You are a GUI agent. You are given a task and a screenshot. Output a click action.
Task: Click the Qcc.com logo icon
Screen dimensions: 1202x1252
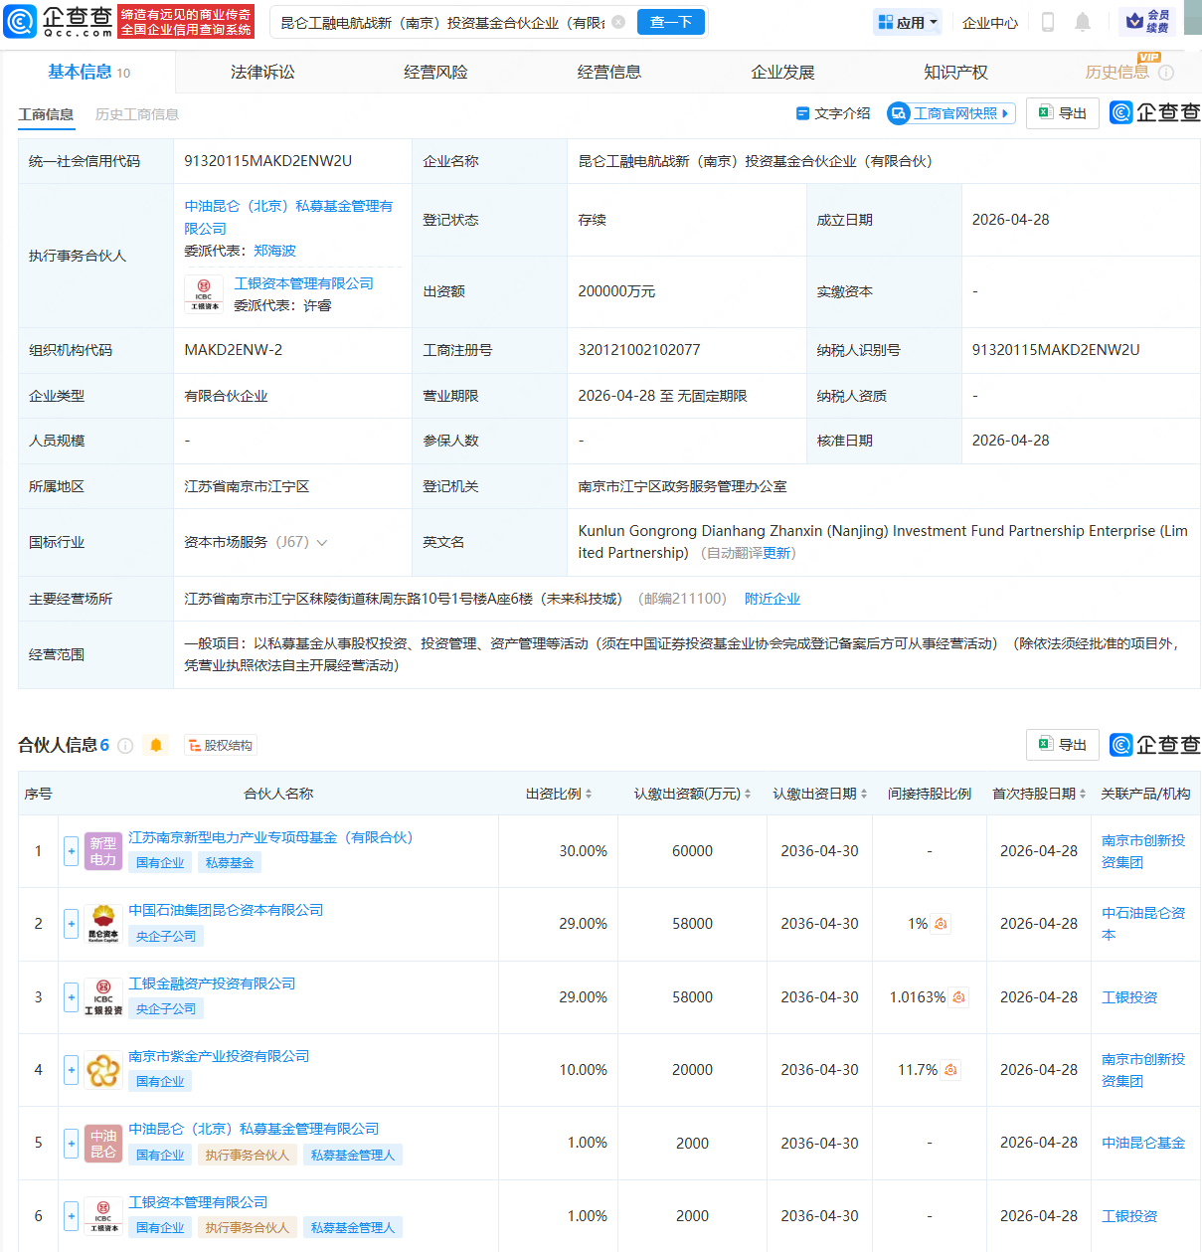(20, 21)
